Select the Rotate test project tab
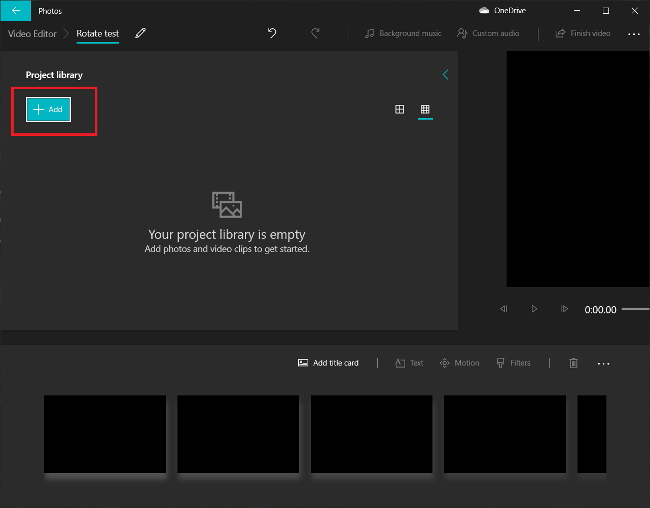This screenshot has width=650, height=508. 97,33
